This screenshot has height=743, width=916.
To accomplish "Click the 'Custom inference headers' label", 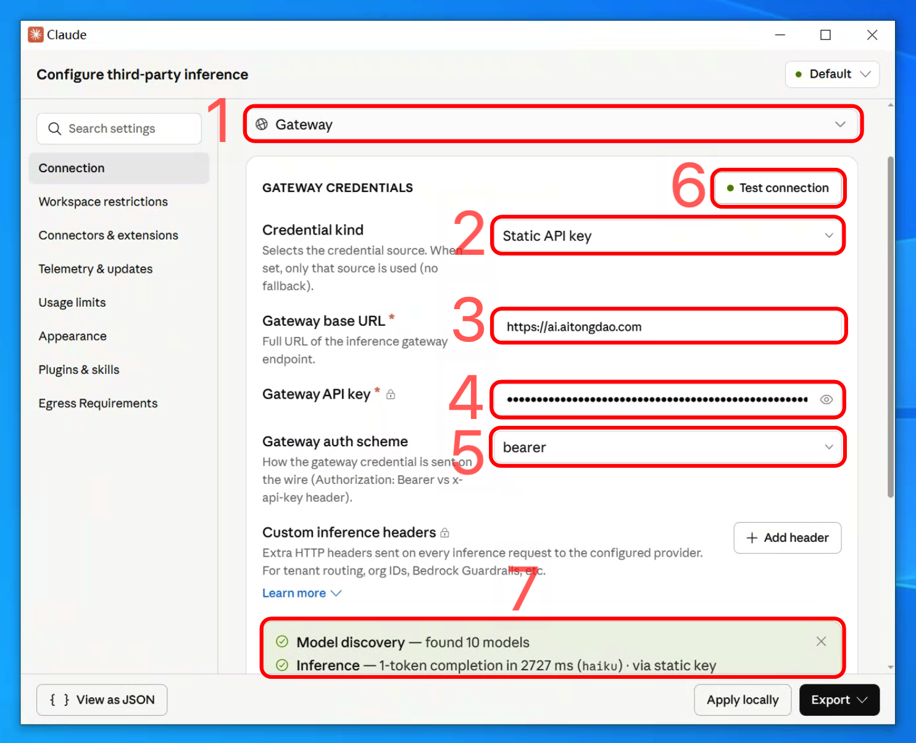I will coord(349,533).
